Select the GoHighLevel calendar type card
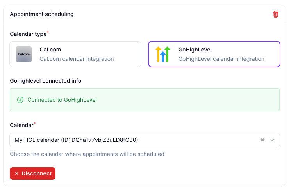Image resolution: width=291 pixels, height=191 pixels. tap(214, 54)
